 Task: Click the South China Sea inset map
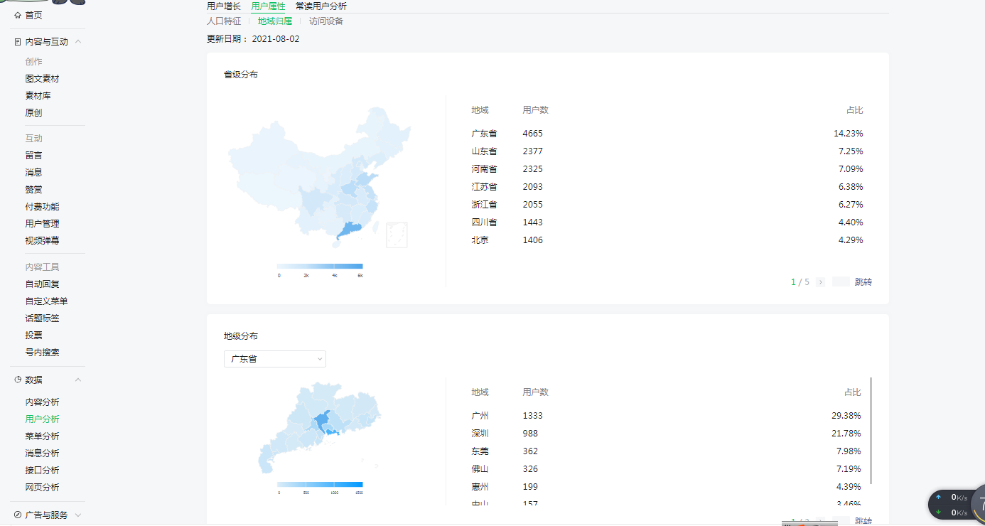point(397,235)
